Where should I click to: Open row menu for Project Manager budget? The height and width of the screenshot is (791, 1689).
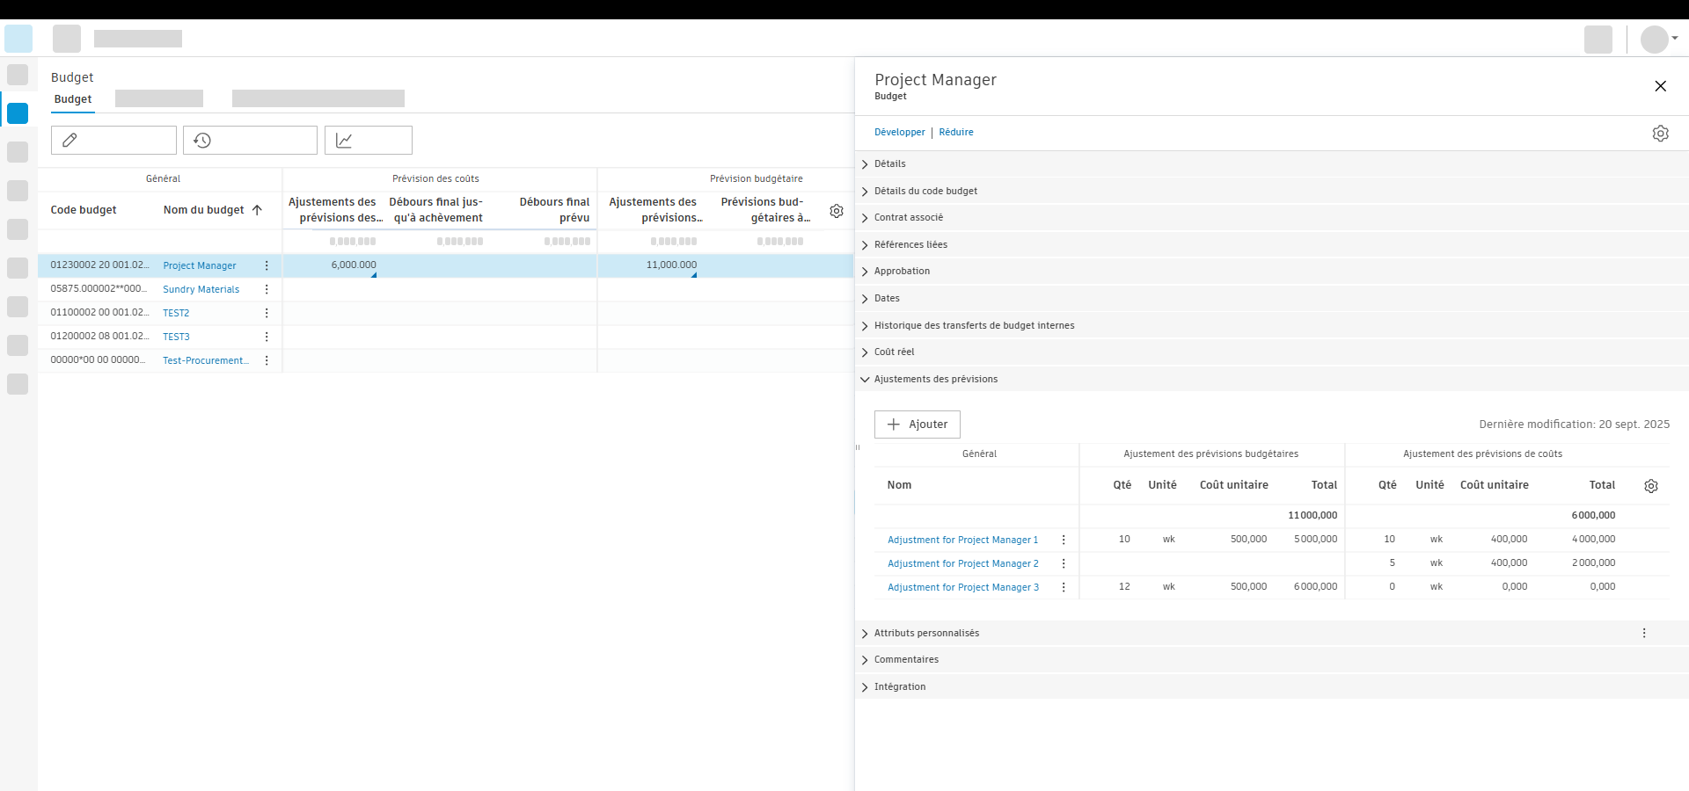(x=267, y=265)
